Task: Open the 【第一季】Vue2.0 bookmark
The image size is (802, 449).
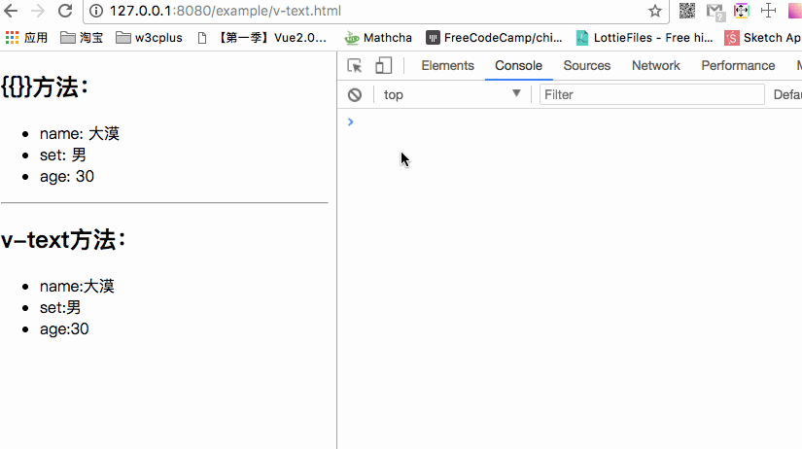Action: coord(262,38)
